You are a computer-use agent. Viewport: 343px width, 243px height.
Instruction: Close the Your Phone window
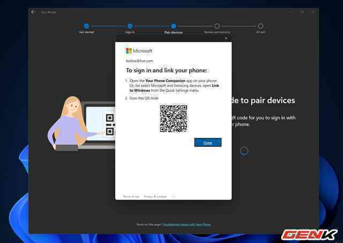pos(313,12)
